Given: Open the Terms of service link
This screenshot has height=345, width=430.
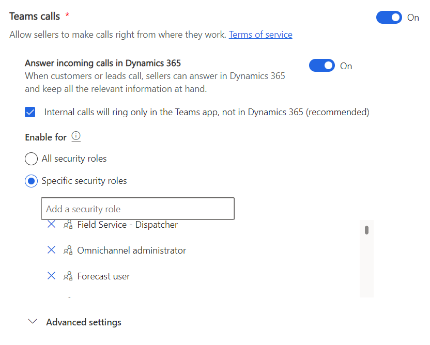Looking at the screenshot, I should (260, 35).
